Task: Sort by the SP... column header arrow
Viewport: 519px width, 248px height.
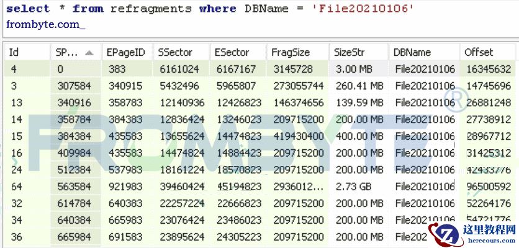Action: pos(89,52)
